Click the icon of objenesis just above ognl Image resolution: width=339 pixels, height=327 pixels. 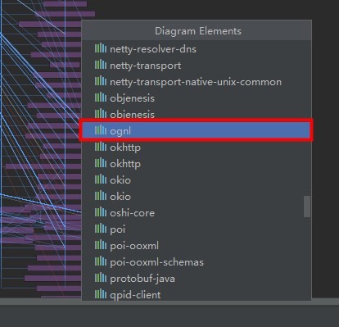pyautogui.click(x=101, y=113)
